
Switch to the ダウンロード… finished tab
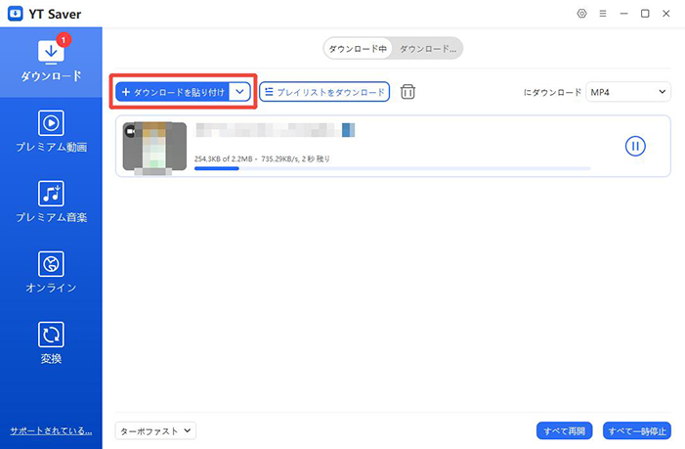pyautogui.click(x=428, y=49)
